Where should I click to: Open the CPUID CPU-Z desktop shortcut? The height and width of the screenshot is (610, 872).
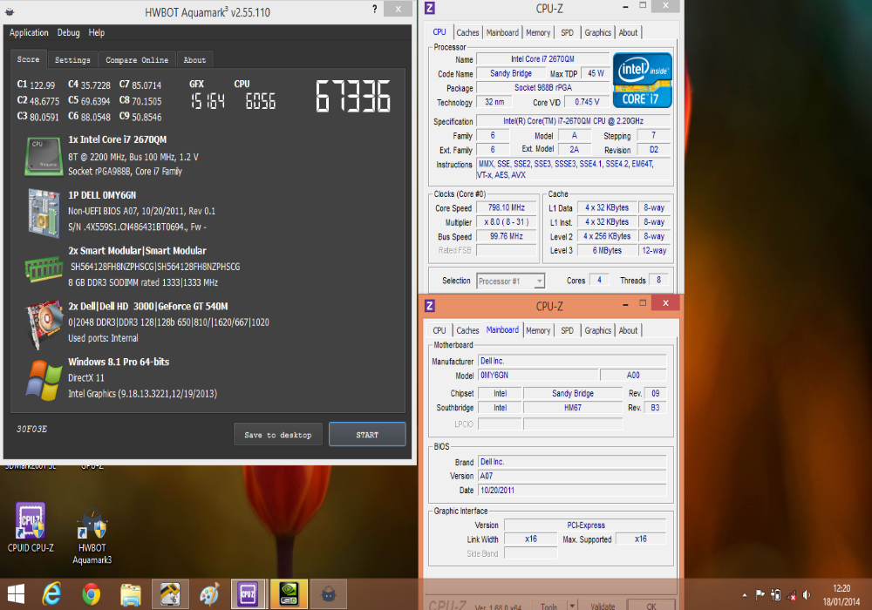point(31,528)
